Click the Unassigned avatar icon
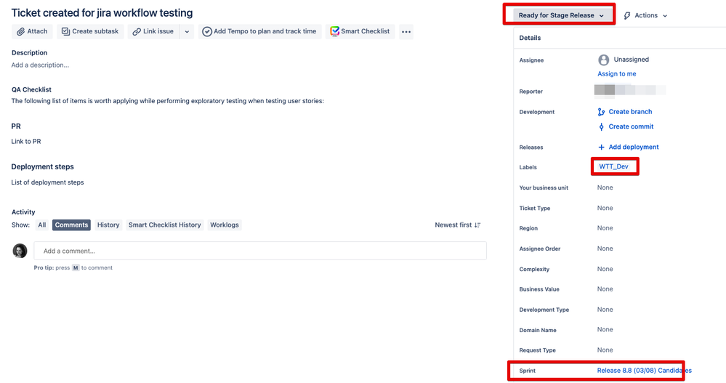This screenshot has height=383, width=726. [603, 60]
